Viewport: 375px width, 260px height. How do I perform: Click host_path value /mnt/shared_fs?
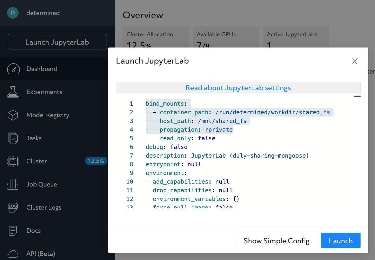pyautogui.click(x=222, y=121)
